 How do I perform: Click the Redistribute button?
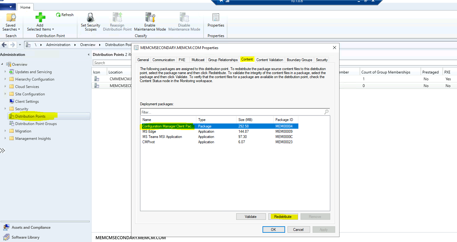click(x=283, y=217)
